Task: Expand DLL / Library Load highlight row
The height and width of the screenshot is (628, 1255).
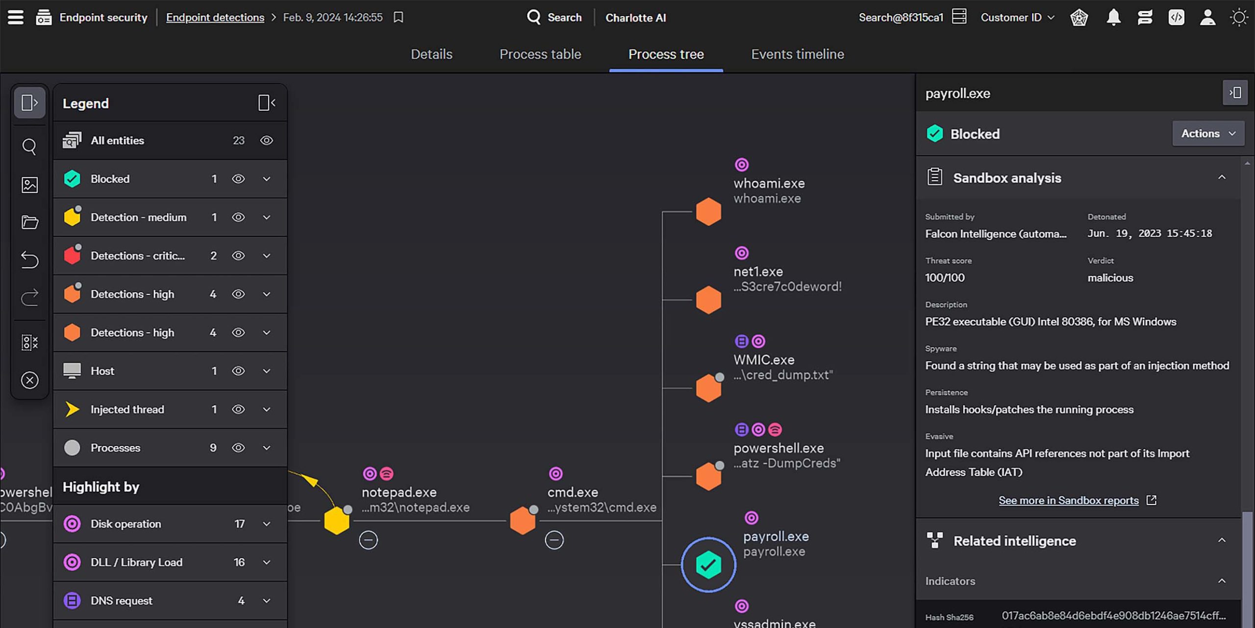Action: tap(266, 562)
